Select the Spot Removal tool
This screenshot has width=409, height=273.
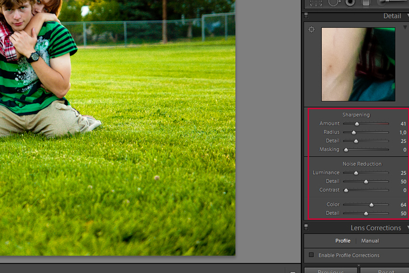tap(334, 2)
